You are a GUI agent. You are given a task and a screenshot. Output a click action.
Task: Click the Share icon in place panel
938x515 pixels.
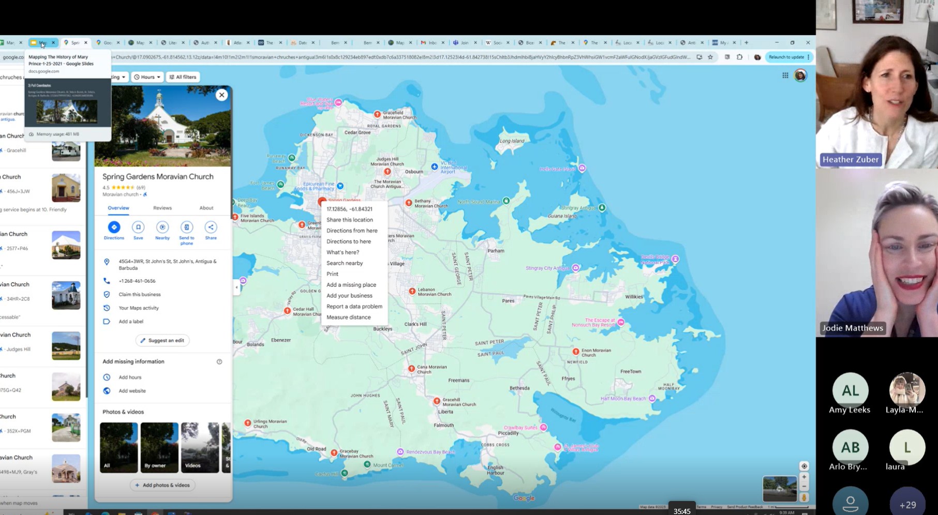pyautogui.click(x=211, y=228)
